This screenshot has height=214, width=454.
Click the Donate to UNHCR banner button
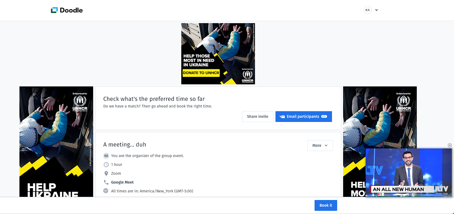(201, 73)
